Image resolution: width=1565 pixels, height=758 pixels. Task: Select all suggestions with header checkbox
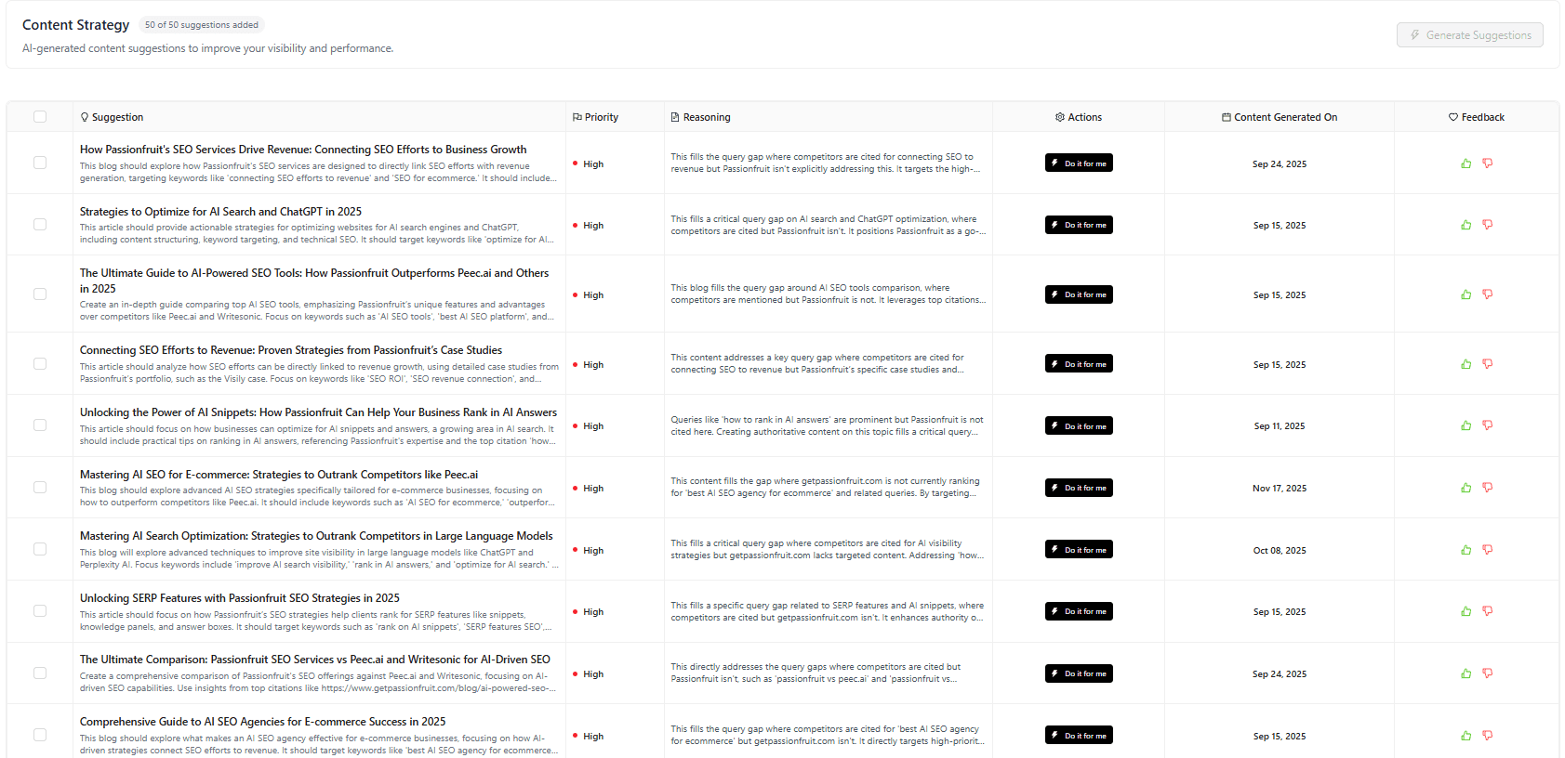pos(40,117)
